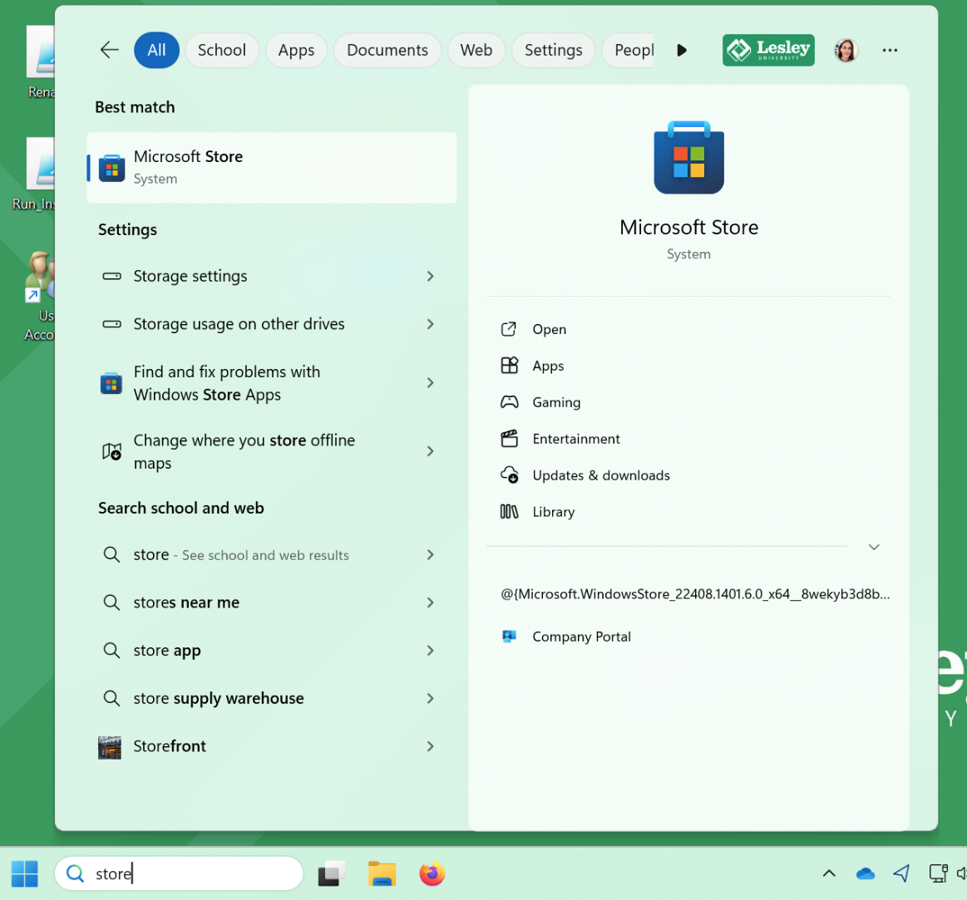This screenshot has height=900, width=967.
Task: Open the network display tray icon
Action: point(938,873)
